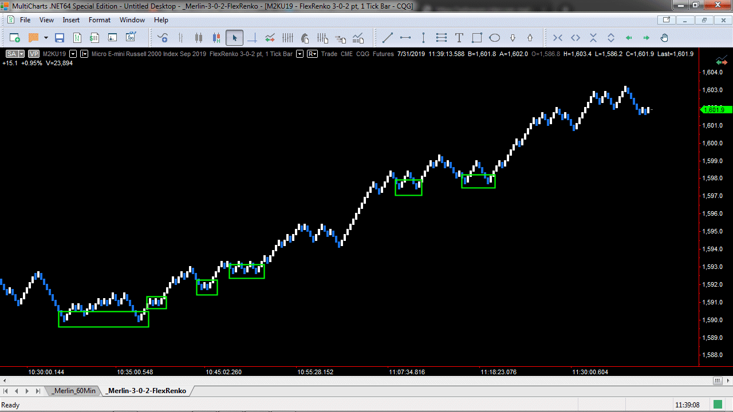Click the restore child window icon in menu bar
Viewport: 733px width, 412px height.
point(704,19)
